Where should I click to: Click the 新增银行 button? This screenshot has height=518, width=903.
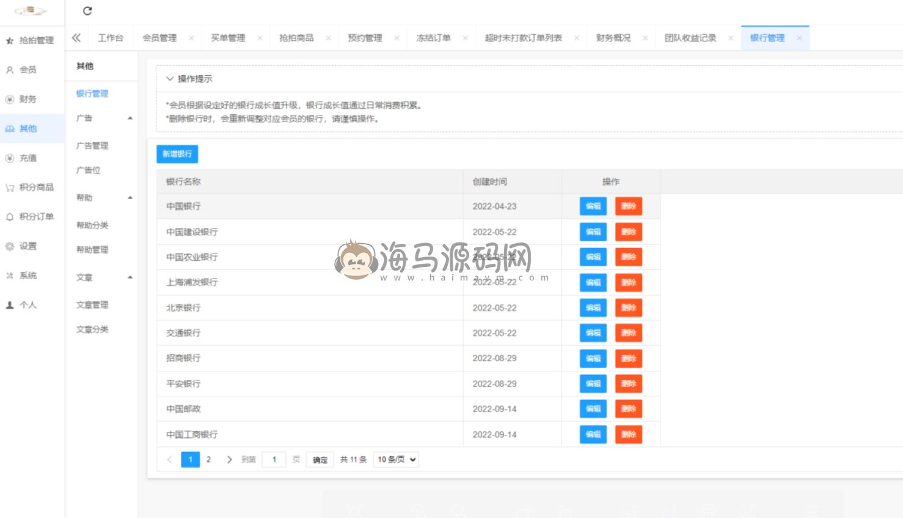(177, 154)
